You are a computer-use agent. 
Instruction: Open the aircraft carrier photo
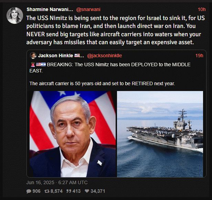click(160, 134)
